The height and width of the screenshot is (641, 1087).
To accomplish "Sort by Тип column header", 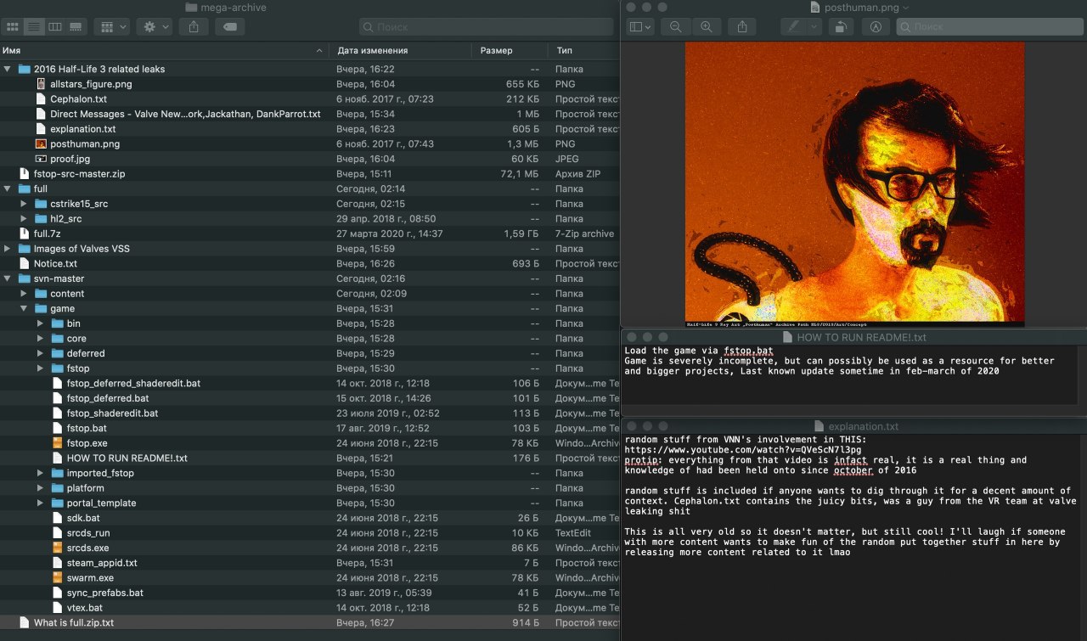I will pos(584,50).
